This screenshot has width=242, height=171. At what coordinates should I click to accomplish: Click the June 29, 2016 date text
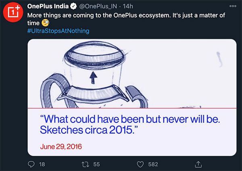(61, 146)
